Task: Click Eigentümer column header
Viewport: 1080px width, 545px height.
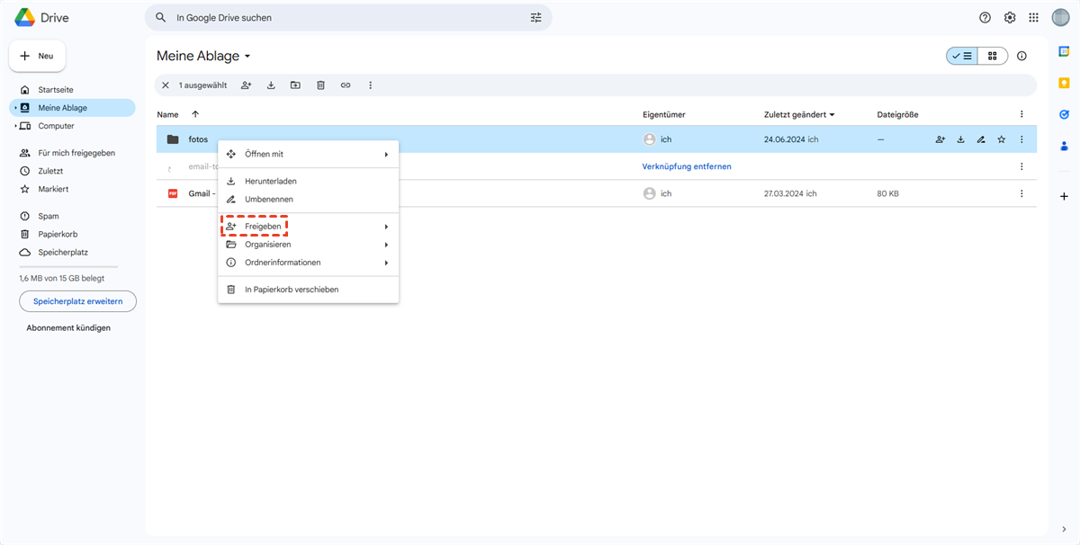Action: coord(664,114)
